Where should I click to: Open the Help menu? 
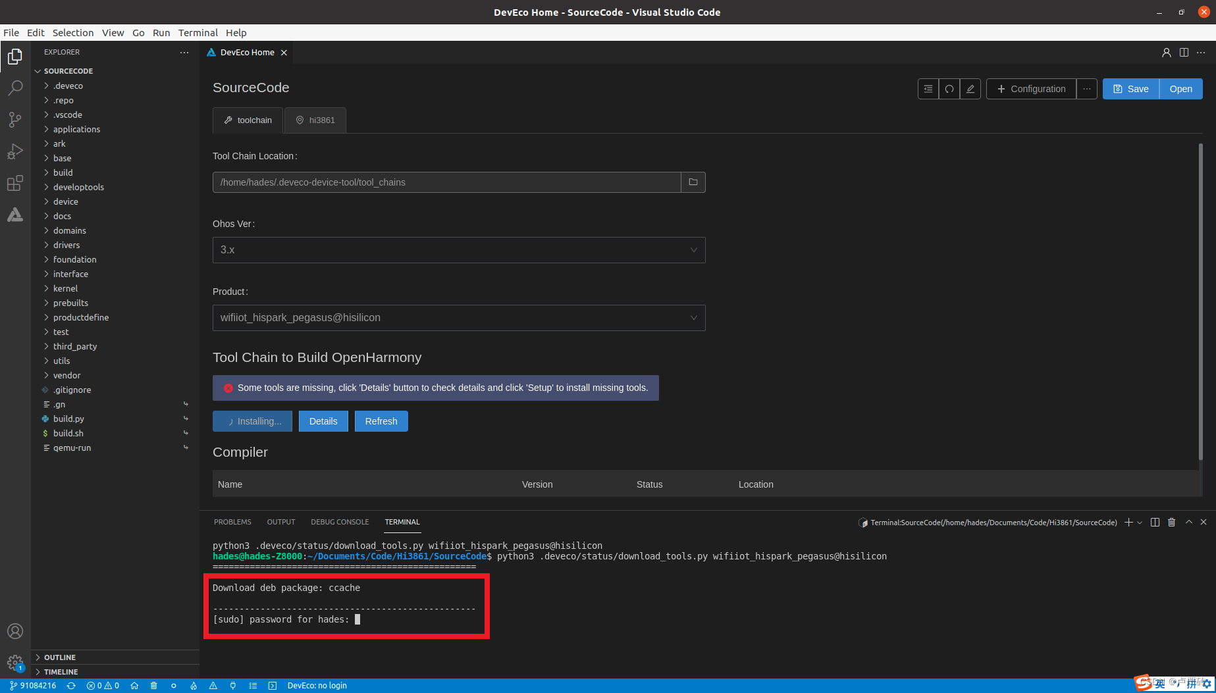236,33
